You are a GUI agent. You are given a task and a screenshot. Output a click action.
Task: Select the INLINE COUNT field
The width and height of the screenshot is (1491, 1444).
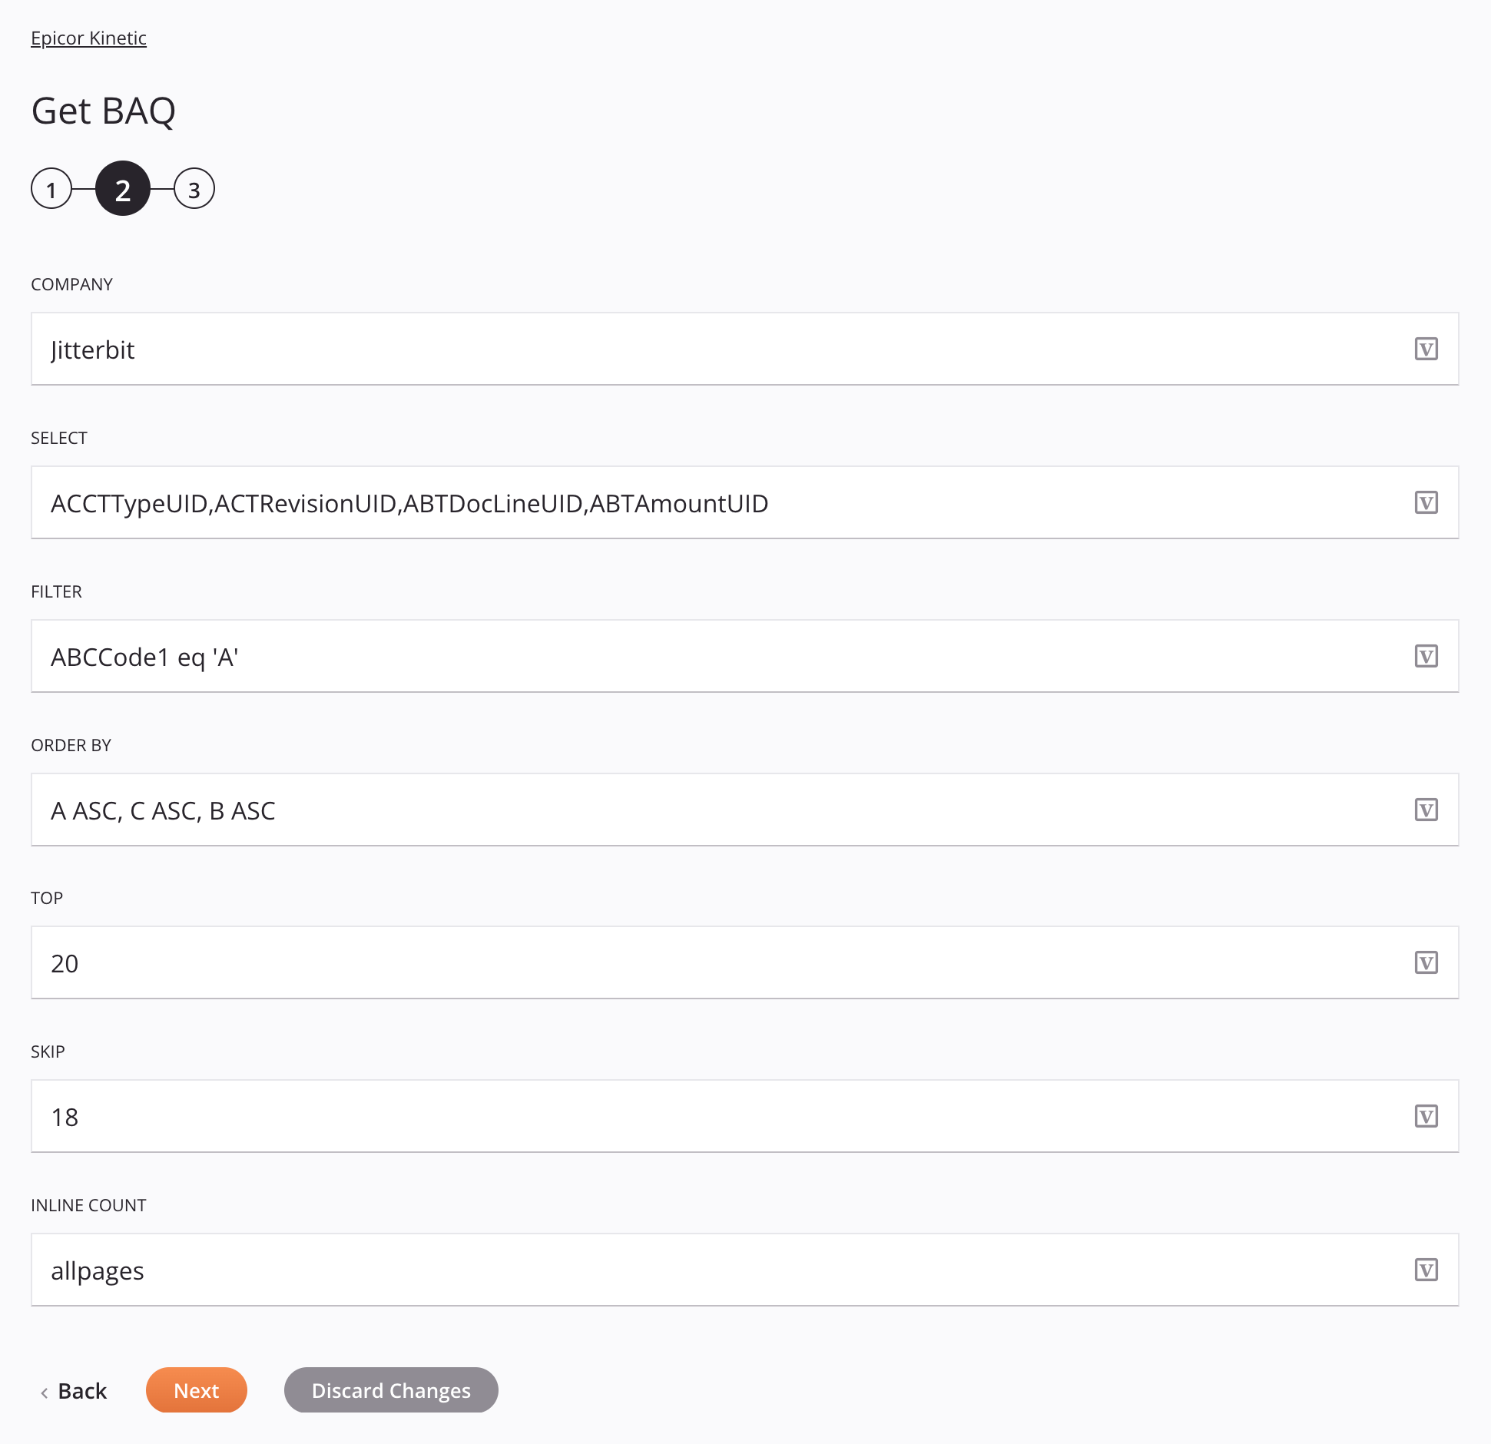(x=744, y=1270)
